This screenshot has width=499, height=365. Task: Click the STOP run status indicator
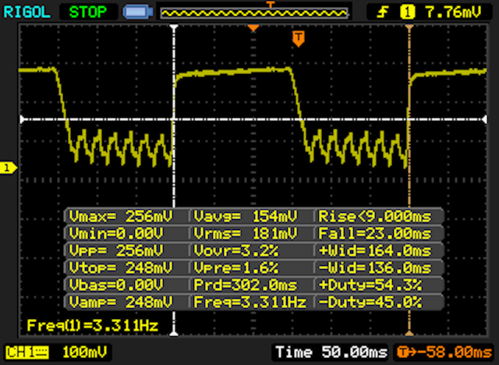point(88,12)
